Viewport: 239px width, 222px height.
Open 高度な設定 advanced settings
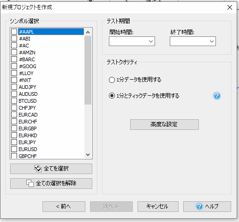[x=164, y=124]
